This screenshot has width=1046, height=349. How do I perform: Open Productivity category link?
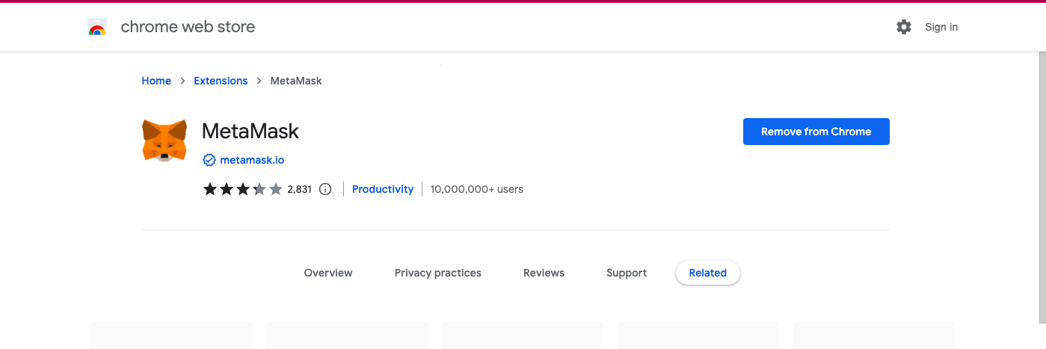tap(383, 189)
